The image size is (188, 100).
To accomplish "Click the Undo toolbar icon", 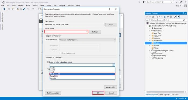I will pos(28,9).
